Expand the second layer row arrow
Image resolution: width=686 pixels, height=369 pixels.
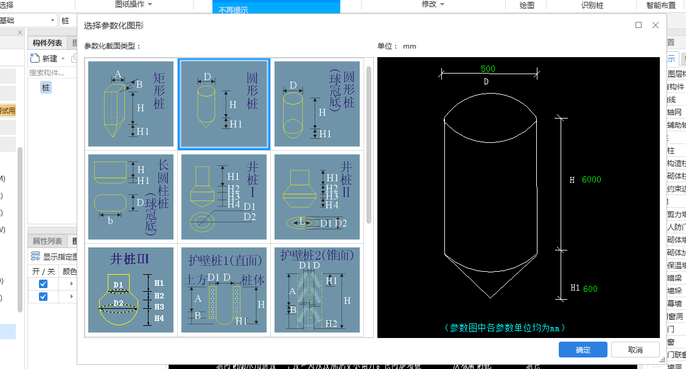(x=72, y=297)
